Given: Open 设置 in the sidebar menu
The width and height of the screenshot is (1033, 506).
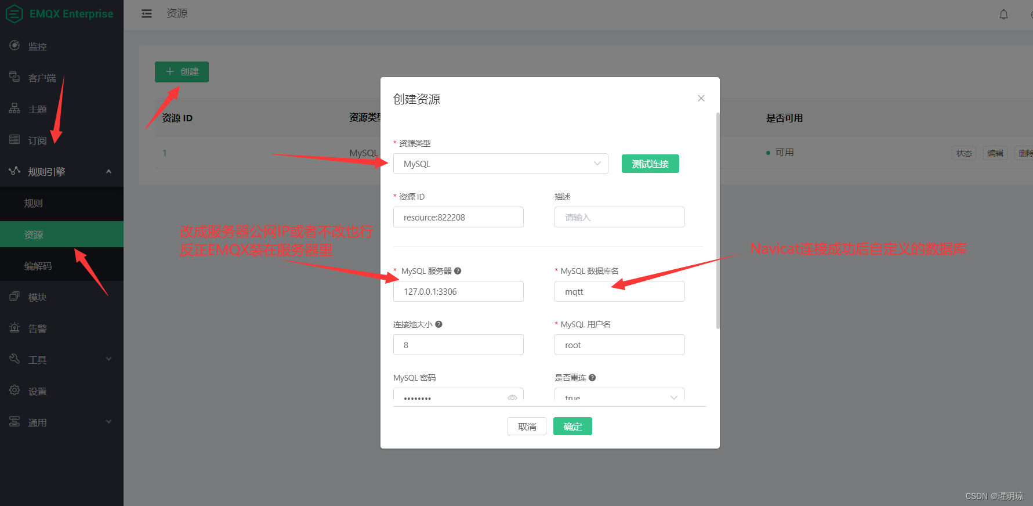Looking at the screenshot, I should pos(61,391).
